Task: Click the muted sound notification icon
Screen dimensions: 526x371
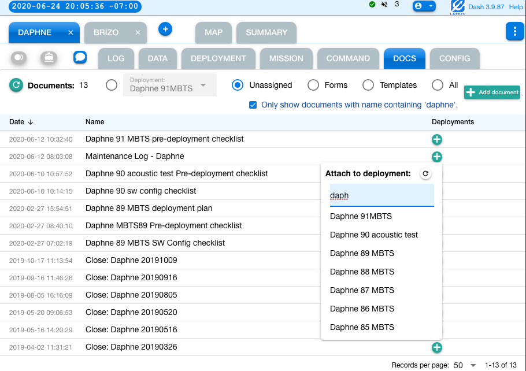Action: (385, 5)
